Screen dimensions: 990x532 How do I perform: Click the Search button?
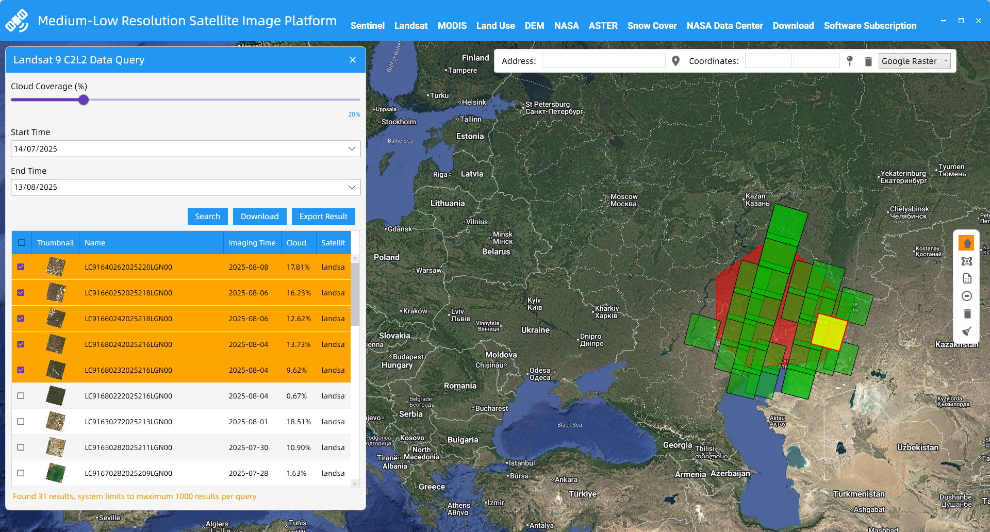point(207,217)
